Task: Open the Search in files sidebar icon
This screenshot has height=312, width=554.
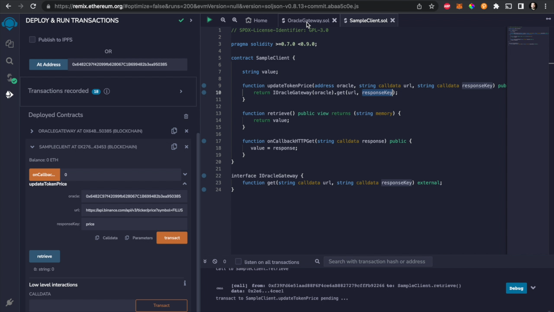Action: pos(10,61)
